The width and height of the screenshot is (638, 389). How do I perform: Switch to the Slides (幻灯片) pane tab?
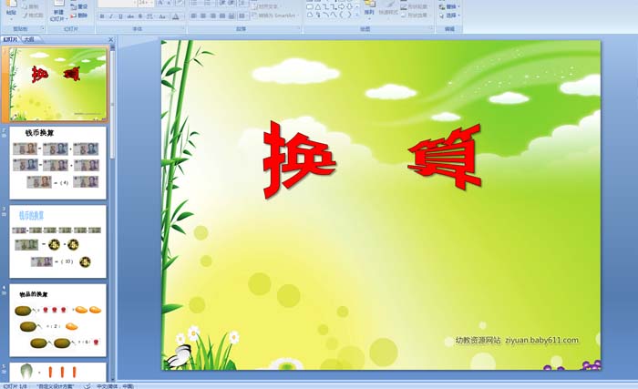tap(11, 39)
